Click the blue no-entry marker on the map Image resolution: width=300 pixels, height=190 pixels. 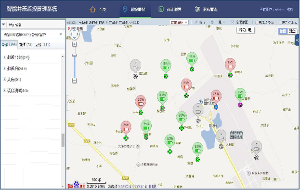pyautogui.click(x=216, y=107)
